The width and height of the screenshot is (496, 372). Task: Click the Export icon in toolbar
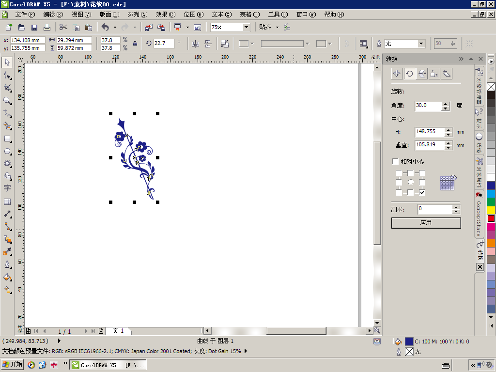coord(161,27)
